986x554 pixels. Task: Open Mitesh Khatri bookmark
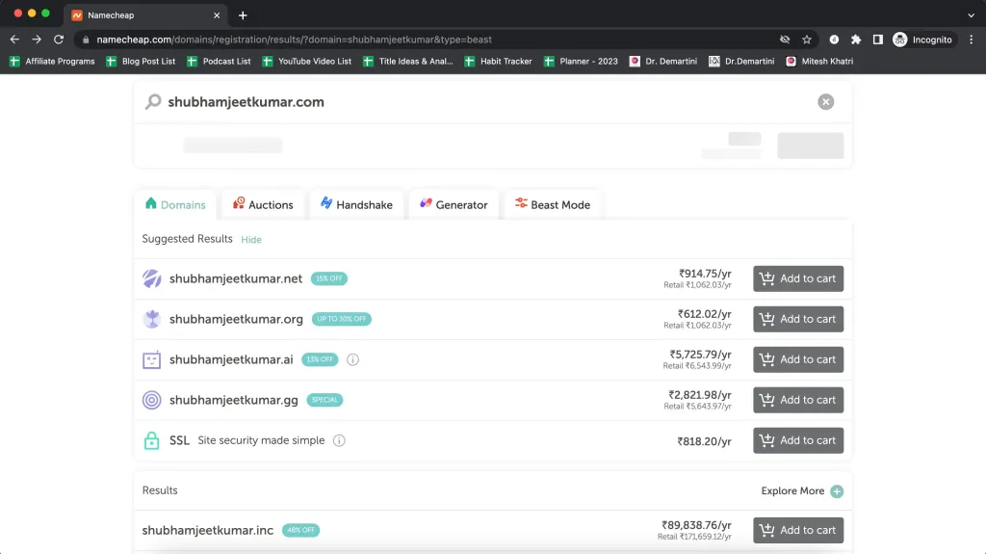coord(820,61)
